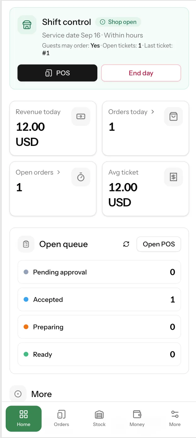This screenshot has height=438, width=196.
Task: Select the Pending approval queue row
Action: coord(99,272)
